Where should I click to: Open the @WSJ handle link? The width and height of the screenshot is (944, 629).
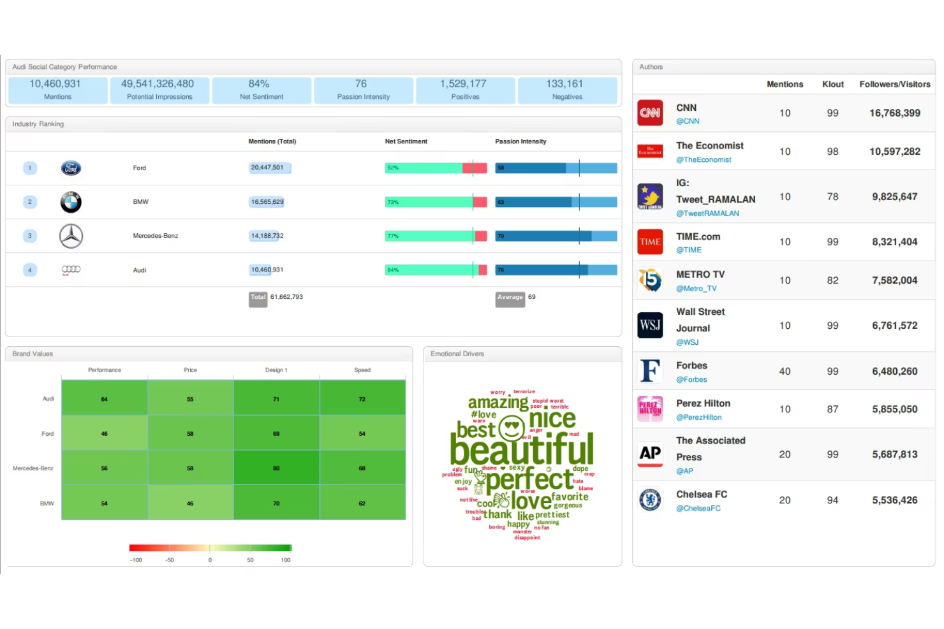point(688,342)
